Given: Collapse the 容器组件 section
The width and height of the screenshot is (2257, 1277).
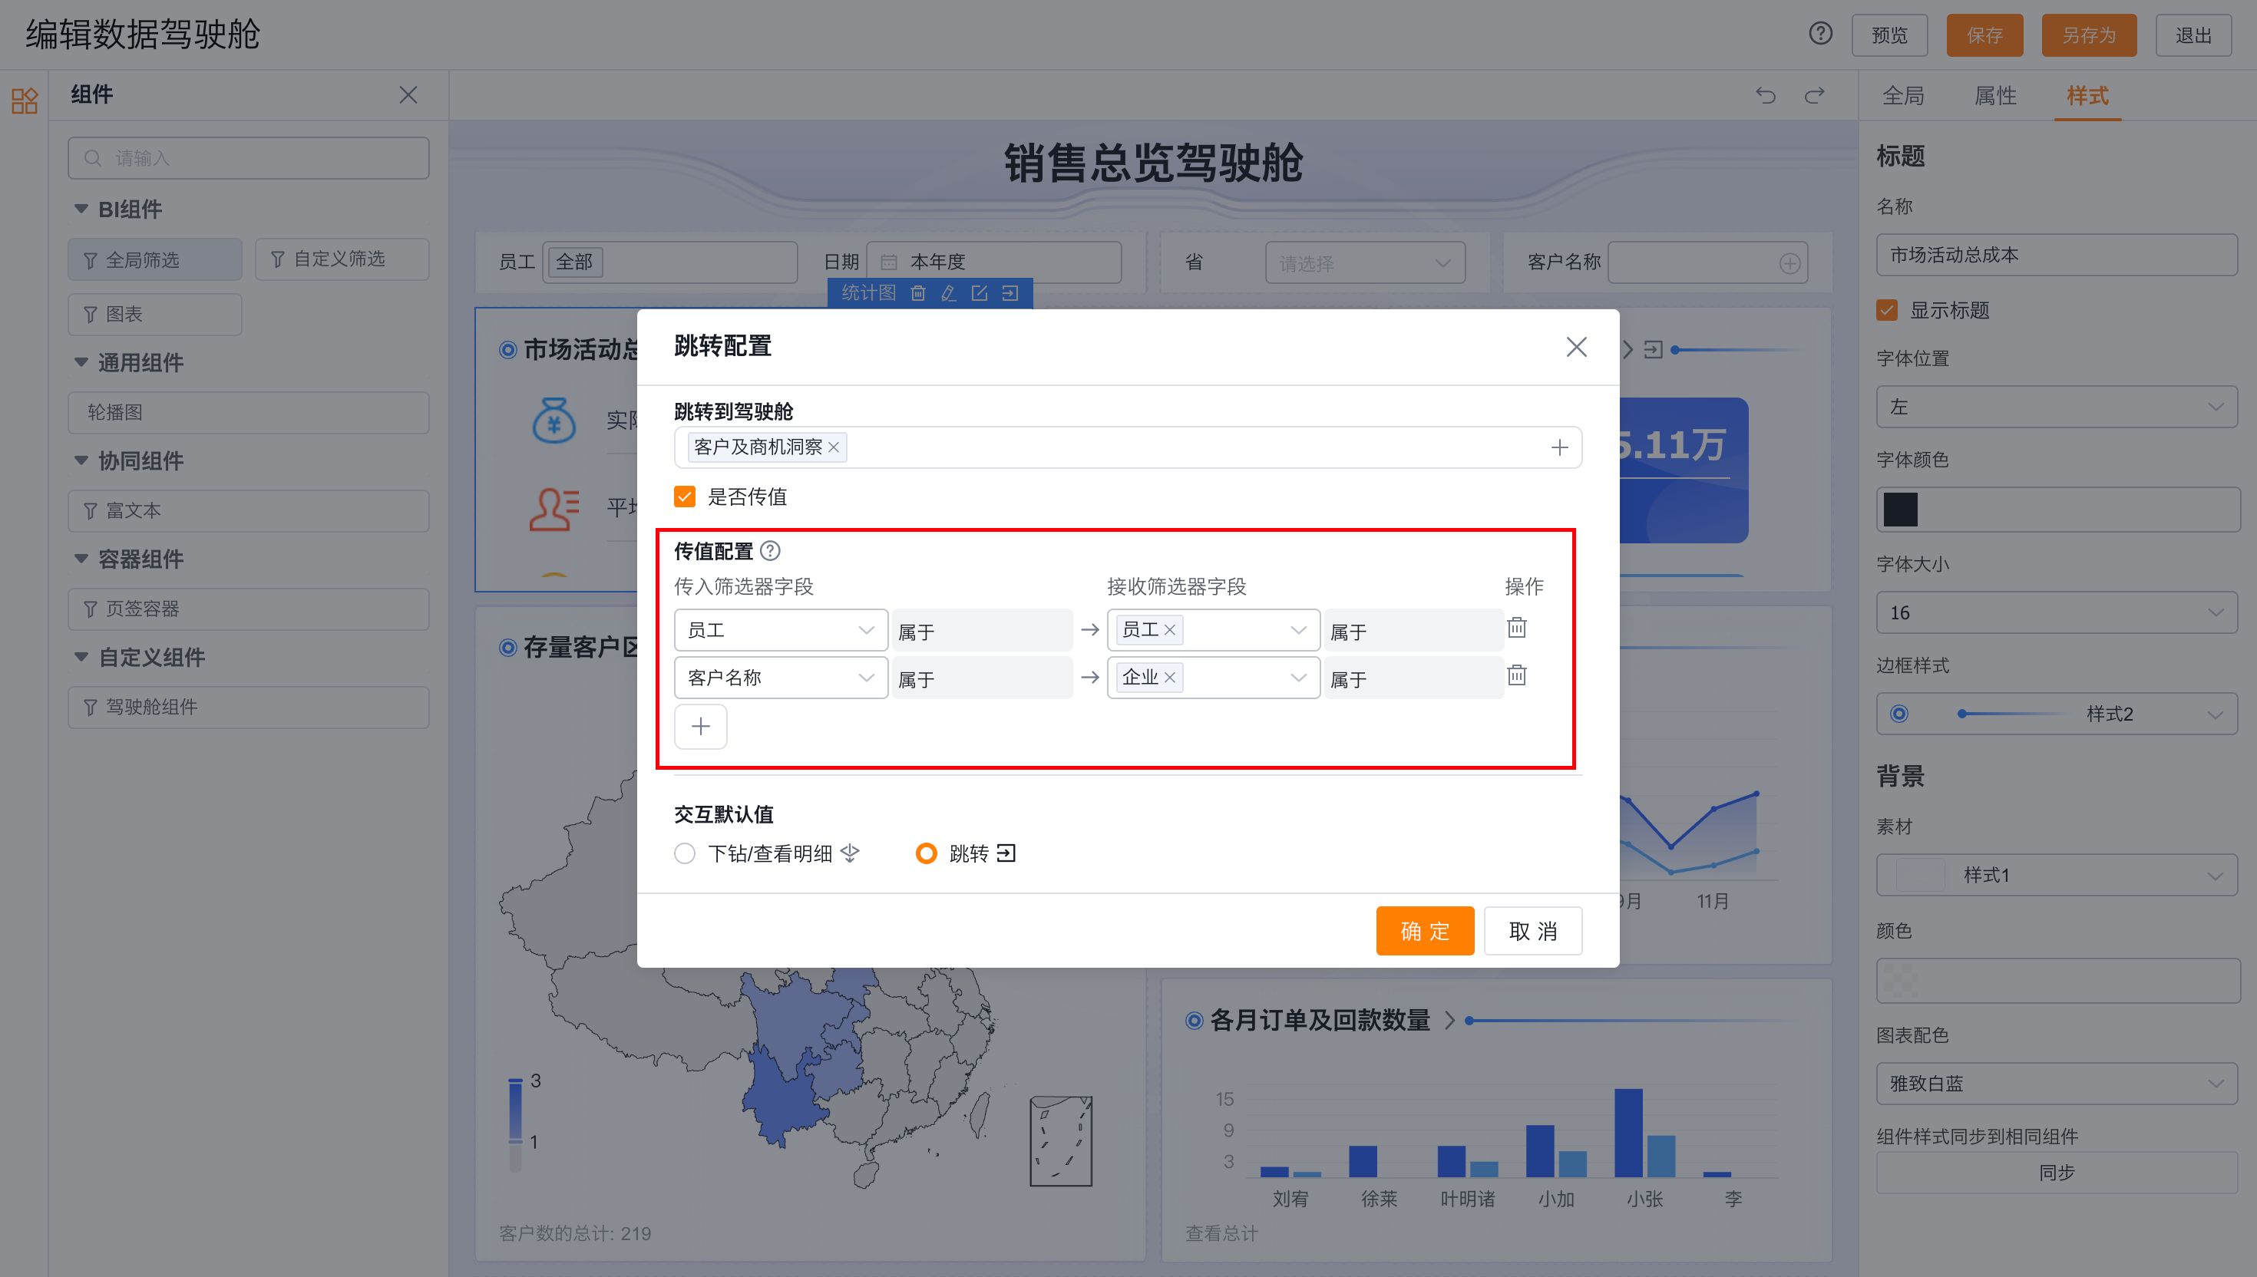Looking at the screenshot, I should click(81, 559).
